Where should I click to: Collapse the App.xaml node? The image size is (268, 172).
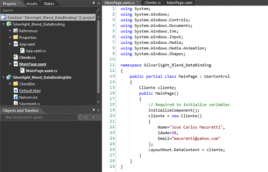point(10,44)
